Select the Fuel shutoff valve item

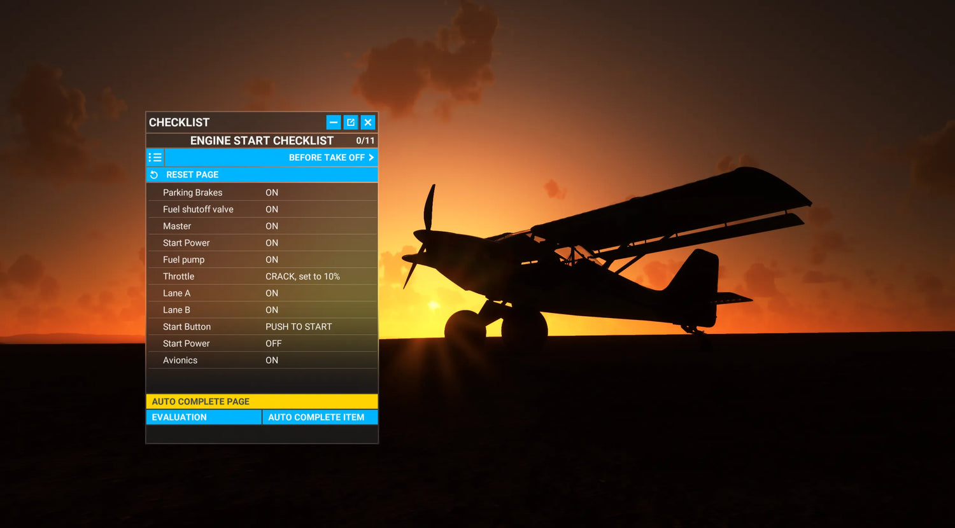pos(262,209)
